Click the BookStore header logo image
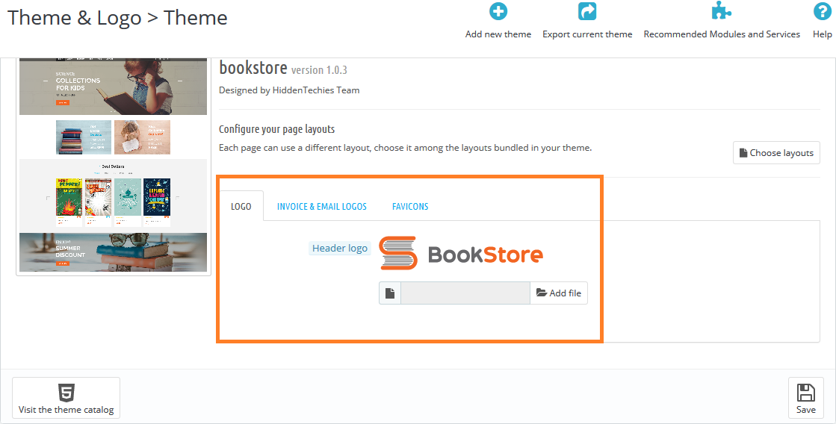 click(461, 253)
